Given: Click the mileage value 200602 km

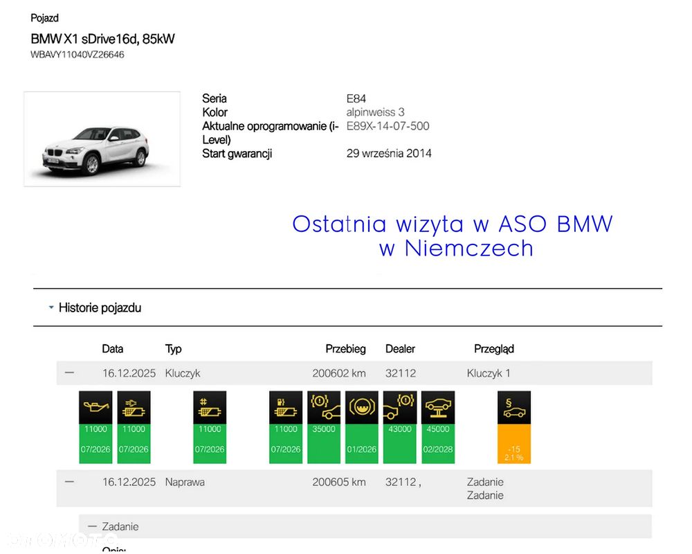Looking at the screenshot, I should point(339,373).
